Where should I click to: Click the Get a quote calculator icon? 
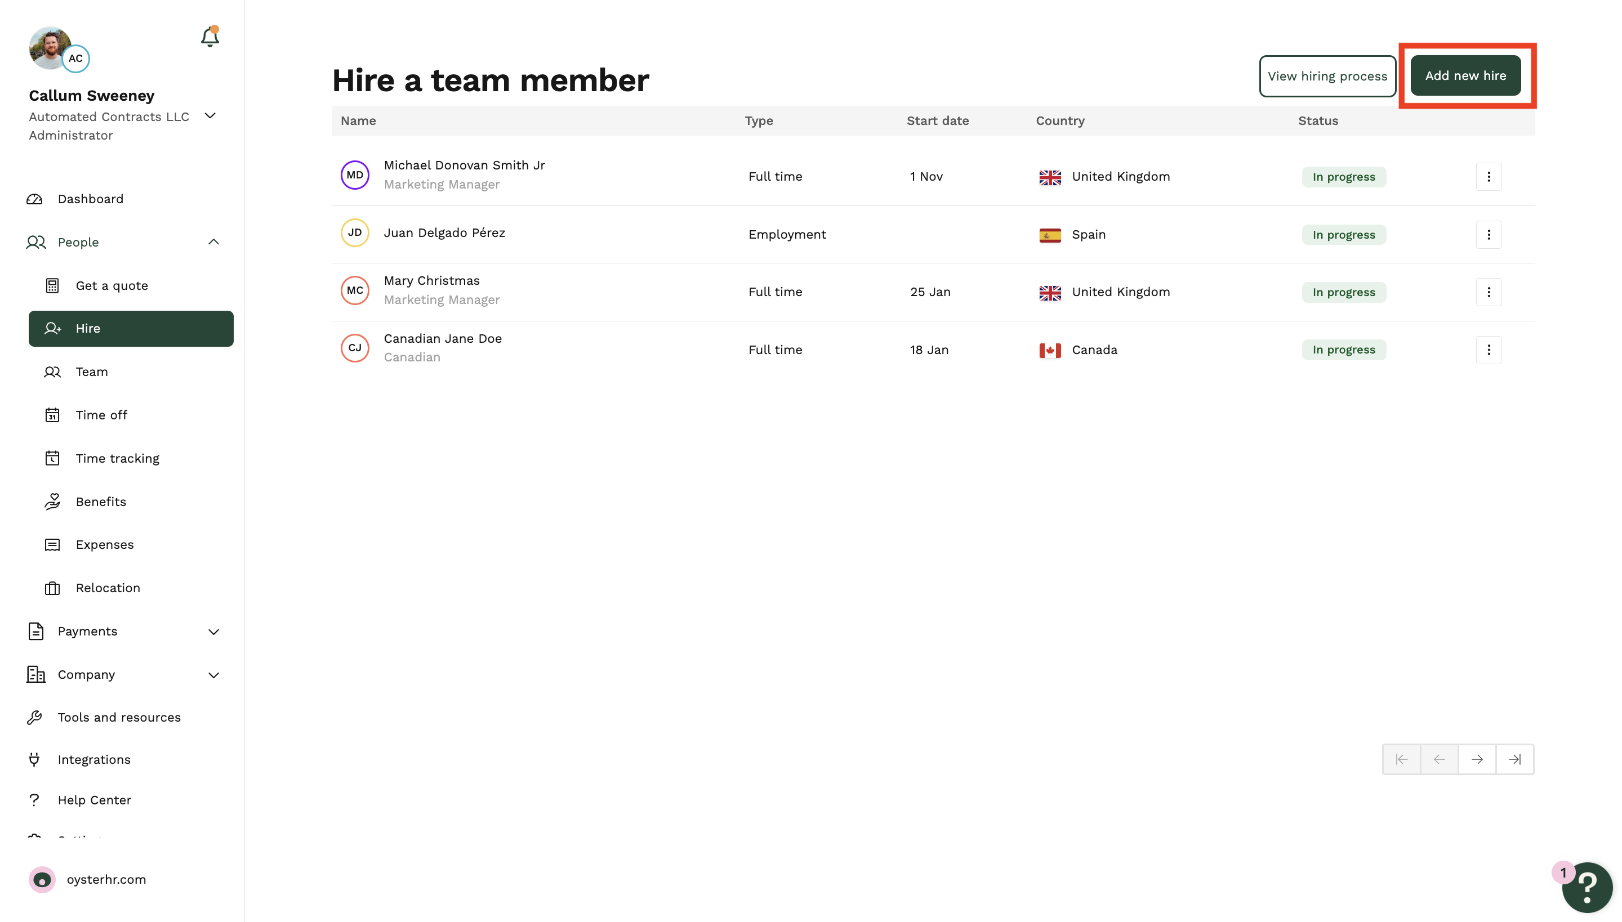[52, 285]
